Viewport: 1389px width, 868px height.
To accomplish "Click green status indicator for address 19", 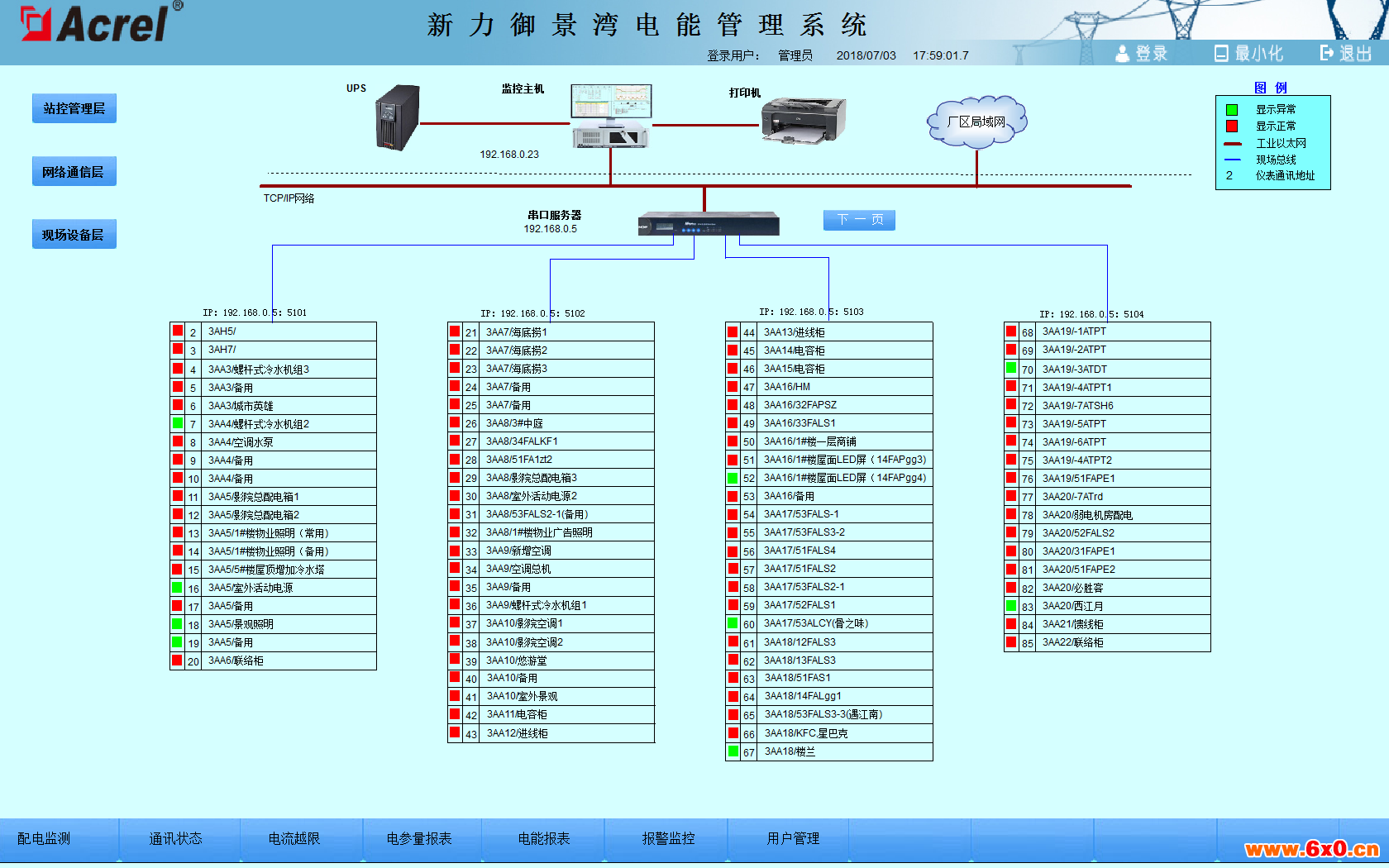I will [x=177, y=642].
